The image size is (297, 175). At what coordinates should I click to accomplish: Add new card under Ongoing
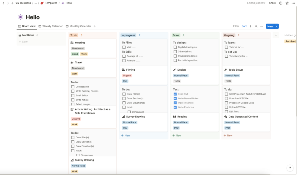pos(228,135)
